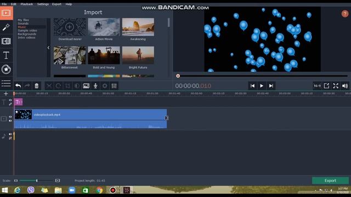Select Backgrounds category
Screen dimensions: 351x197
27,34
